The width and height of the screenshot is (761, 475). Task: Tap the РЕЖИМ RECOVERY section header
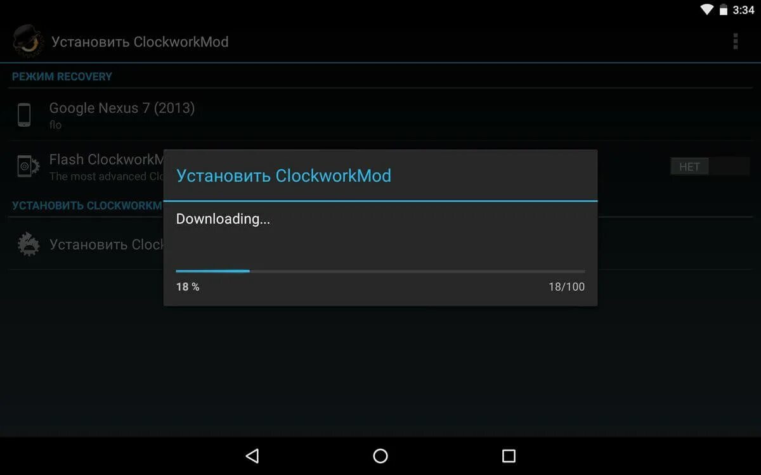click(62, 77)
